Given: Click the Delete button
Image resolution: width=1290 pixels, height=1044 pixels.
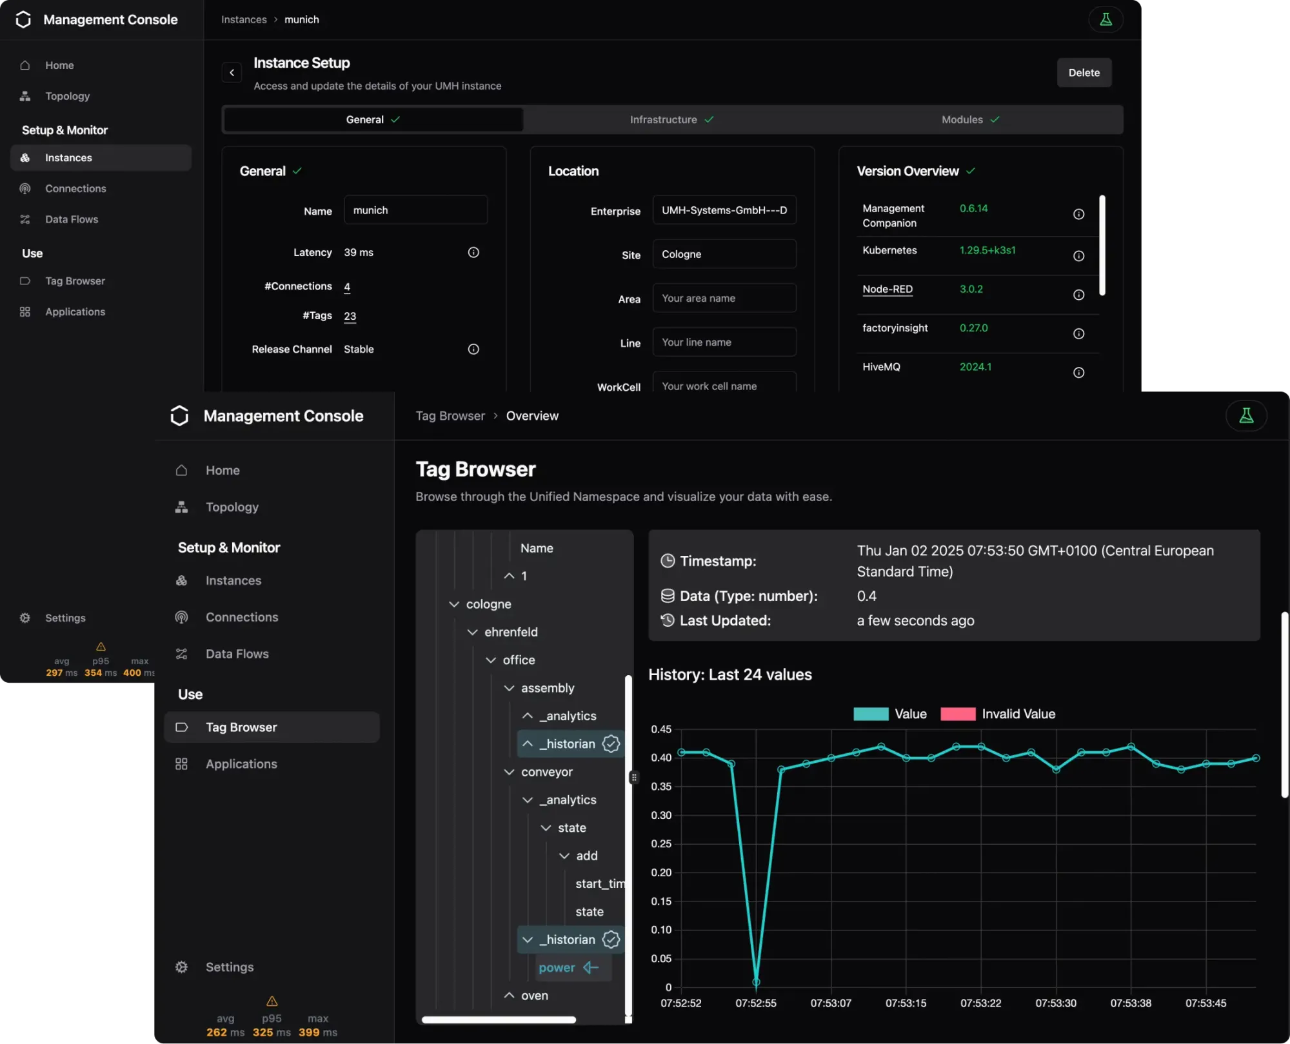Looking at the screenshot, I should click(x=1084, y=73).
